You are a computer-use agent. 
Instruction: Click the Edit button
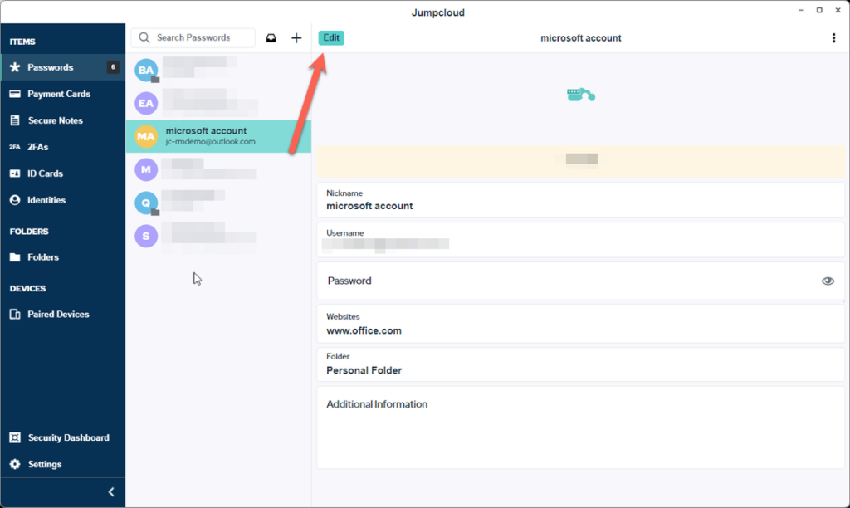(330, 37)
